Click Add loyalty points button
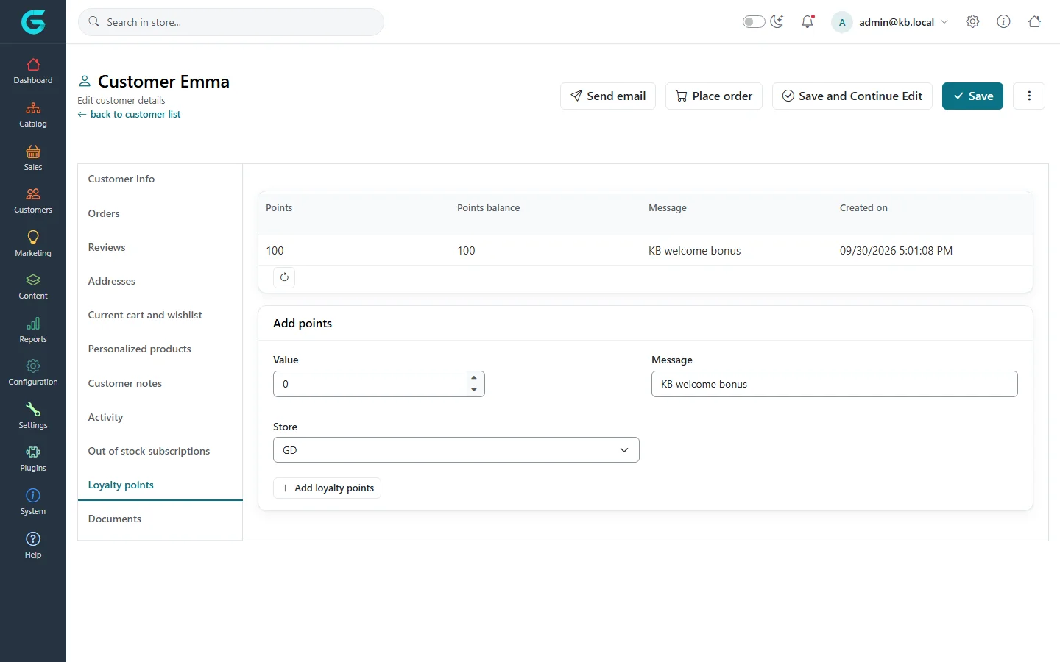This screenshot has width=1060, height=662. [328, 488]
